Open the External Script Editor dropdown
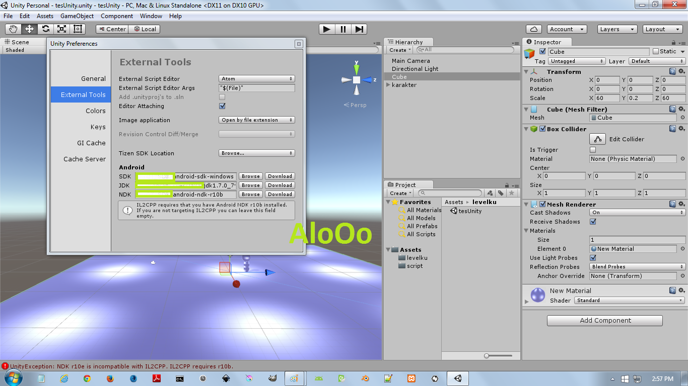 click(x=256, y=78)
